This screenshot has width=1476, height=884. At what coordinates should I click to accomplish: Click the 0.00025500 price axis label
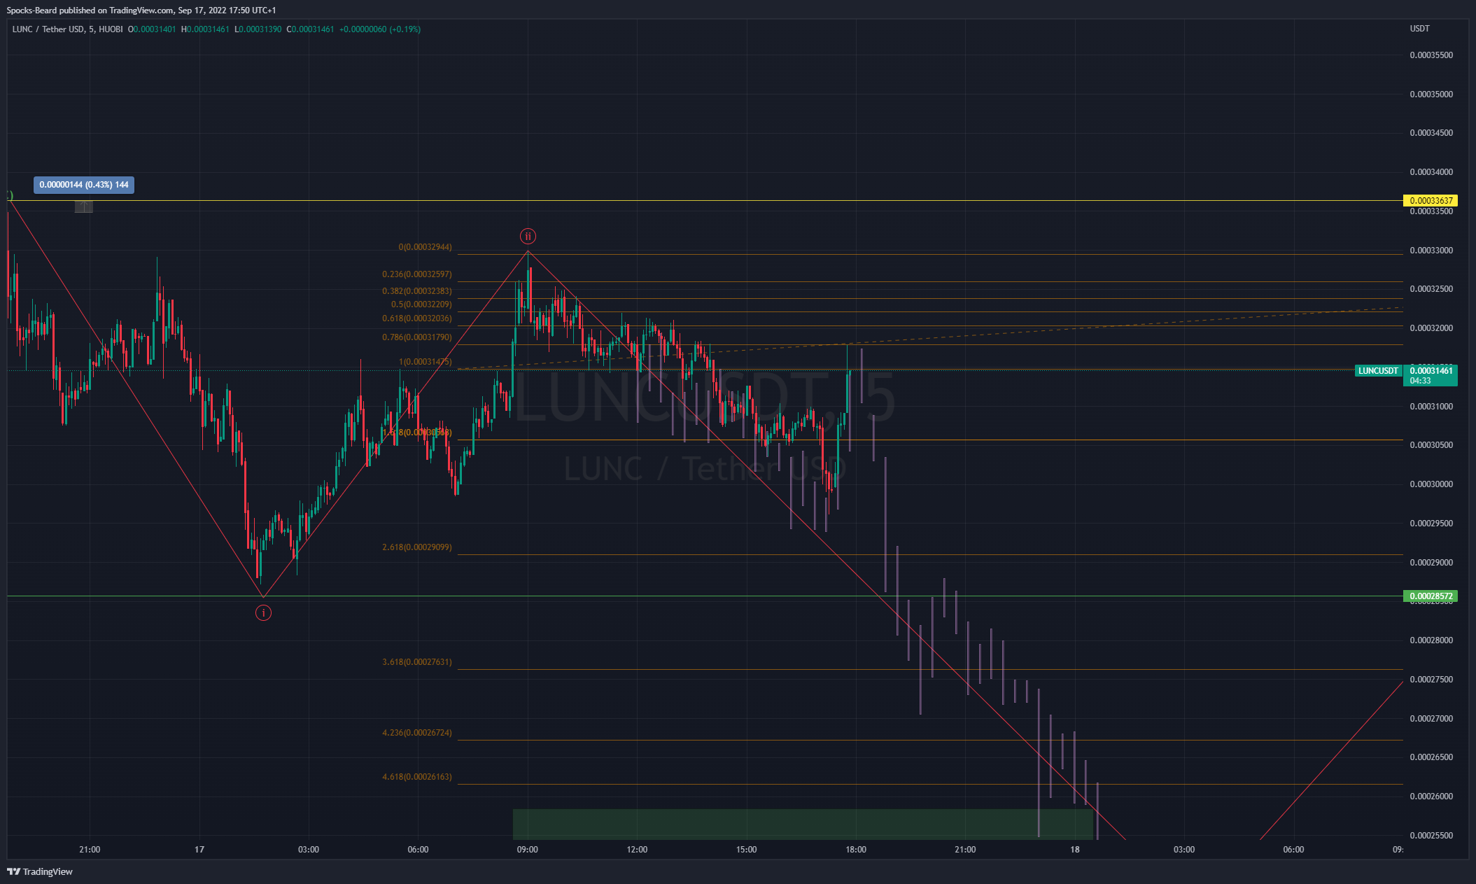click(x=1431, y=836)
